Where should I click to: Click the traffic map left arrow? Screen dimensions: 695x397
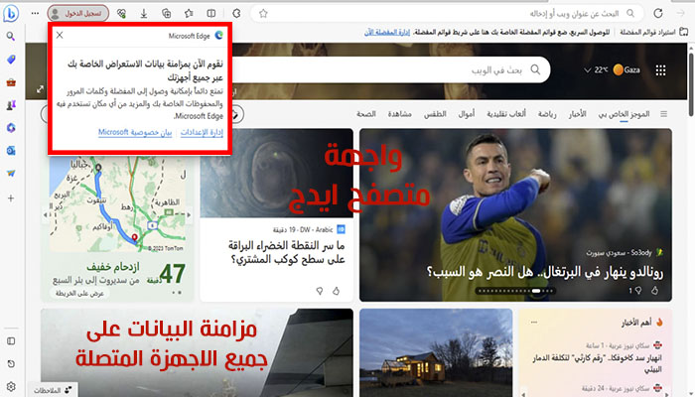point(46,215)
